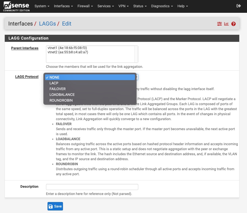The width and height of the screenshot is (247, 213).
Task: Choose LACP in protocol dropdown
Action: click(90, 83)
